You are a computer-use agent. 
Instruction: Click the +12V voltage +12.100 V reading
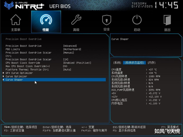(136, 97)
